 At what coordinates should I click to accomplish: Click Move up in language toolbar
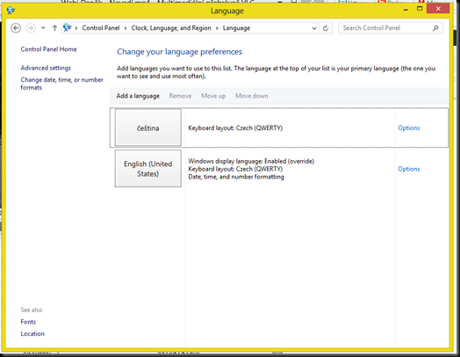click(213, 96)
